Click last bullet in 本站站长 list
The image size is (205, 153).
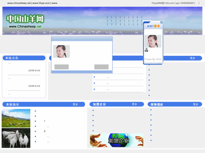36,141
